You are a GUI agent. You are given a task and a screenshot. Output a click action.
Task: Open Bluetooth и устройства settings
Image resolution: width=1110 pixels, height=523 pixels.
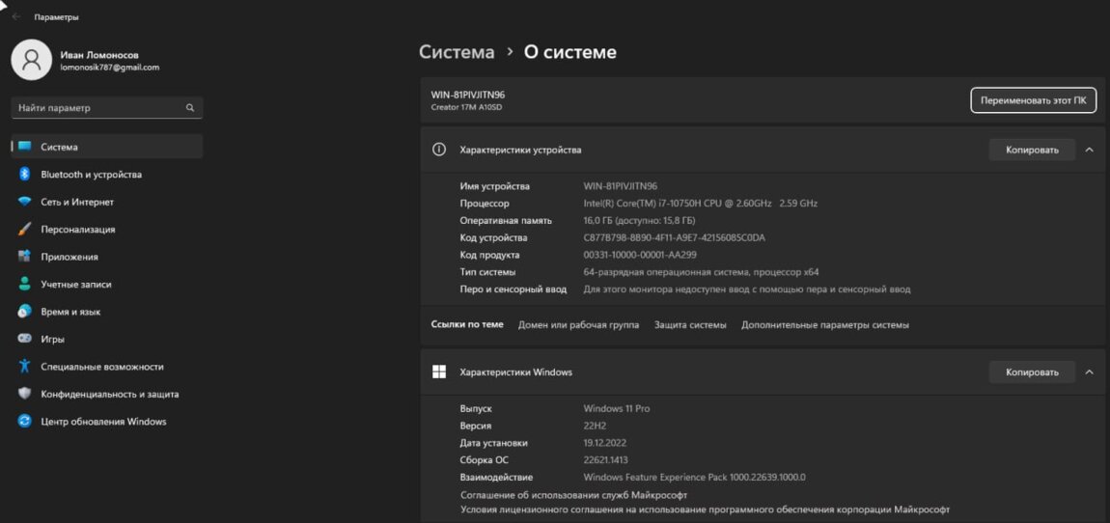point(107,174)
